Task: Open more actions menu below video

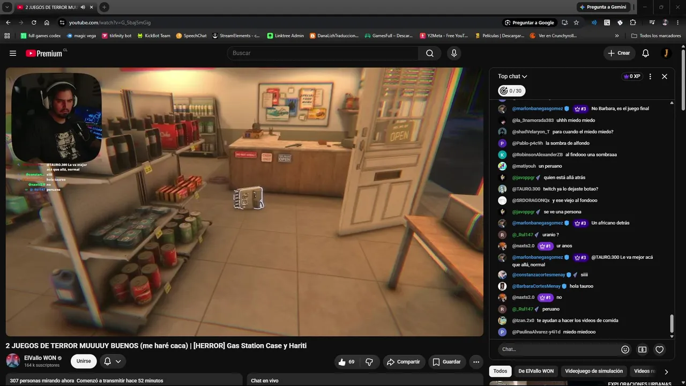Action: click(476, 362)
